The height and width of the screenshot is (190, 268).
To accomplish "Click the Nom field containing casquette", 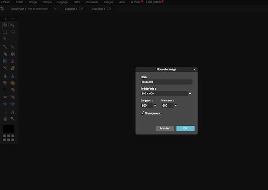I will pos(167,82).
